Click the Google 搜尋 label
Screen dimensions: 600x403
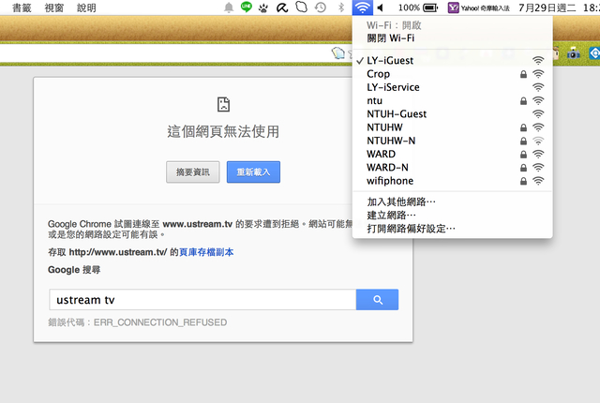point(74,270)
